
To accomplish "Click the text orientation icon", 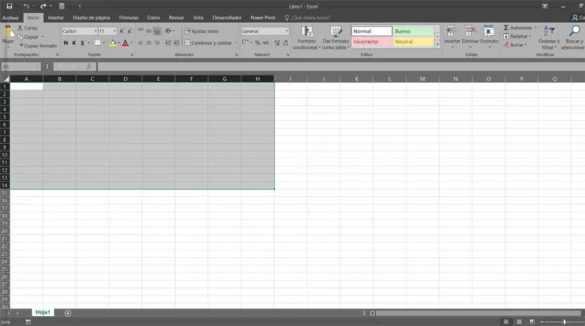I will (168, 31).
